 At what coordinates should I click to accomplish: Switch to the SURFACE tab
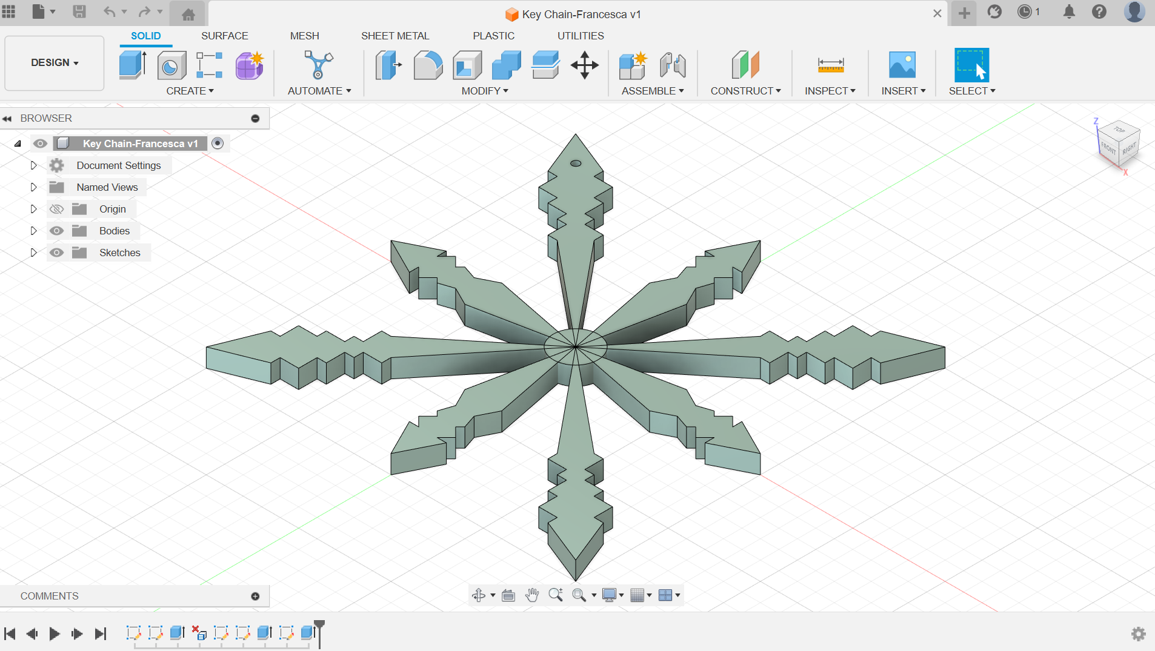click(x=225, y=36)
